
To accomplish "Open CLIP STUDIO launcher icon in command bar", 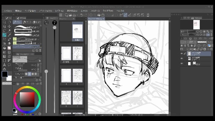I will coord(61,15).
